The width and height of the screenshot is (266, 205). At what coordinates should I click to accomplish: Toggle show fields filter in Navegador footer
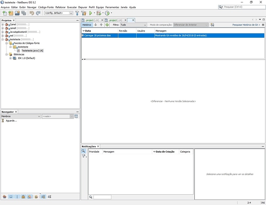[x=11, y=197]
